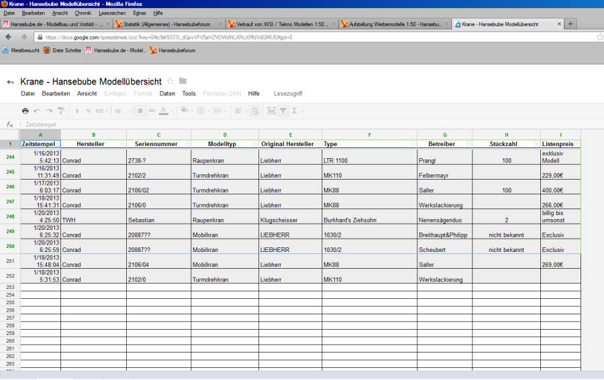The width and height of the screenshot is (604, 380).
Task: Select the Zeitstempel header cell
Action: [40, 144]
